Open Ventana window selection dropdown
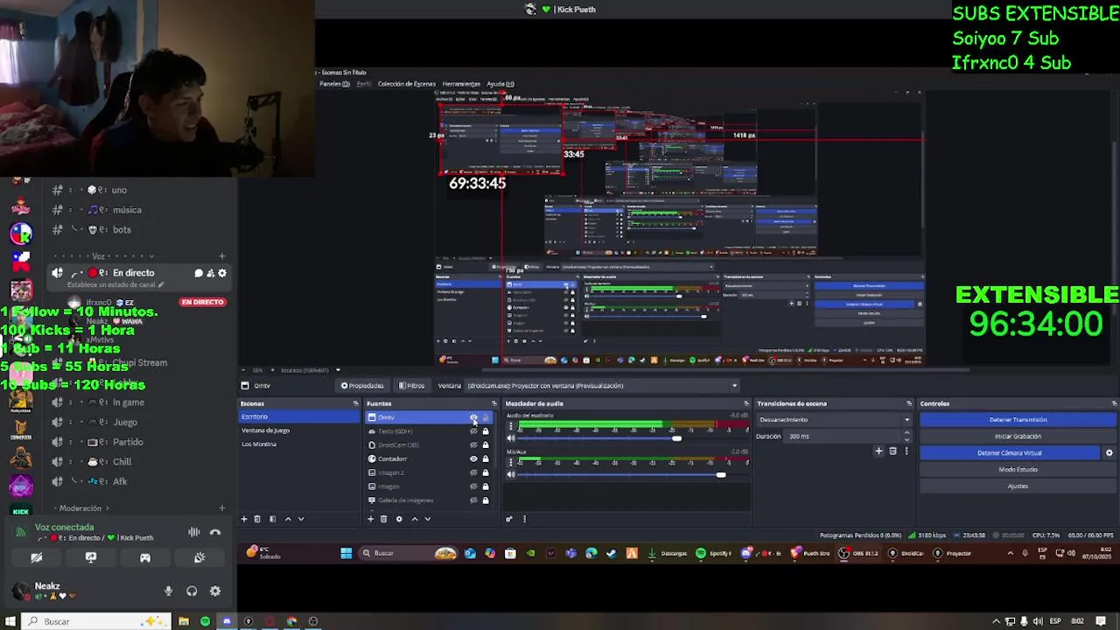1120x630 pixels. 601,386
